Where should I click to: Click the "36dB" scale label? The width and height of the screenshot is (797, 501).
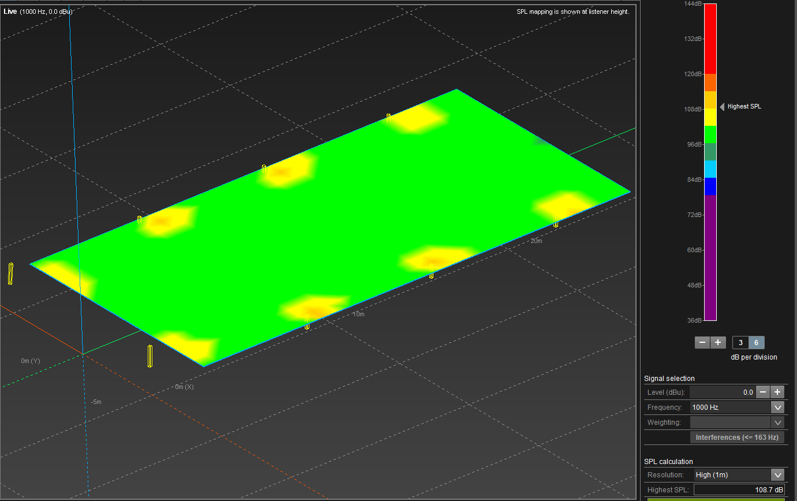coord(694,320)
